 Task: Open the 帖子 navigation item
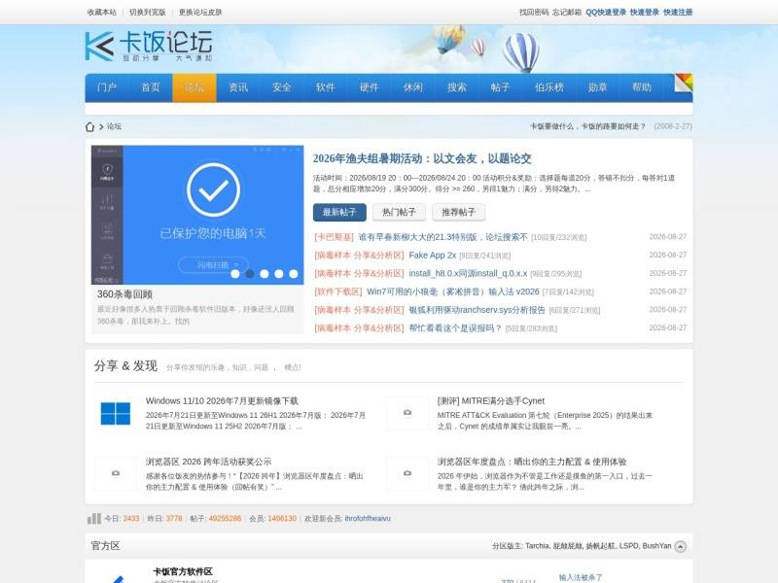click(x=500, y=87)
